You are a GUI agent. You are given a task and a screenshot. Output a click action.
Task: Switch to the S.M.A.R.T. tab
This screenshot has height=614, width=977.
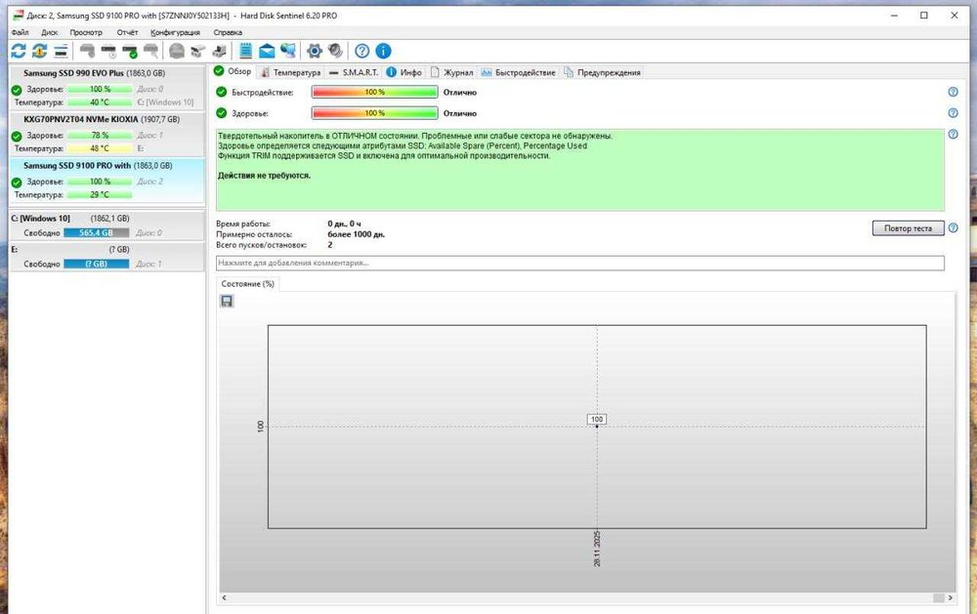[x=354, y=72]
